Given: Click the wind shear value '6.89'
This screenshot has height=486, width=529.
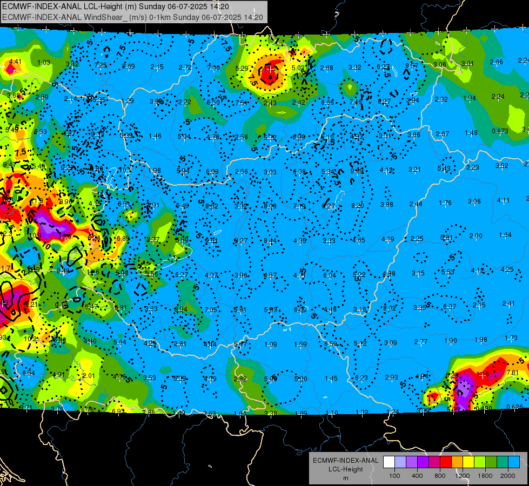Looking at the screenshot, I should 123,239.
